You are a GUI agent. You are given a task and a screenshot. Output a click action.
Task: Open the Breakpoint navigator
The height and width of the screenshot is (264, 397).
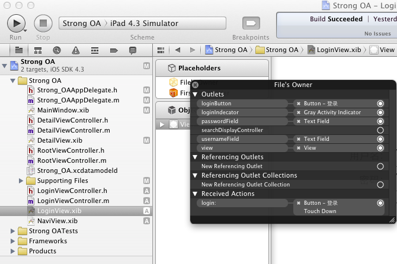pyautogui.click(x=114, y=50)
